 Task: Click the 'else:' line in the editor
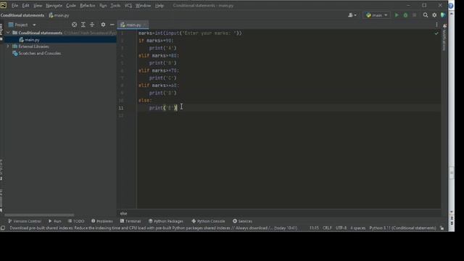pyautogui.click(x=145, y=101)
